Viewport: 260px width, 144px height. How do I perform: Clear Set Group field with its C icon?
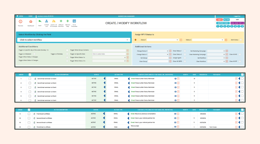coord(170,58)
